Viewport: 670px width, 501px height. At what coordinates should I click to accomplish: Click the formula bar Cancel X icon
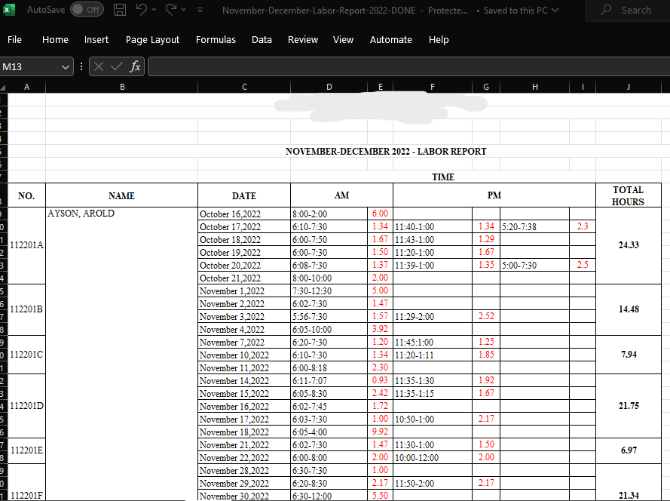pos(99,66)
